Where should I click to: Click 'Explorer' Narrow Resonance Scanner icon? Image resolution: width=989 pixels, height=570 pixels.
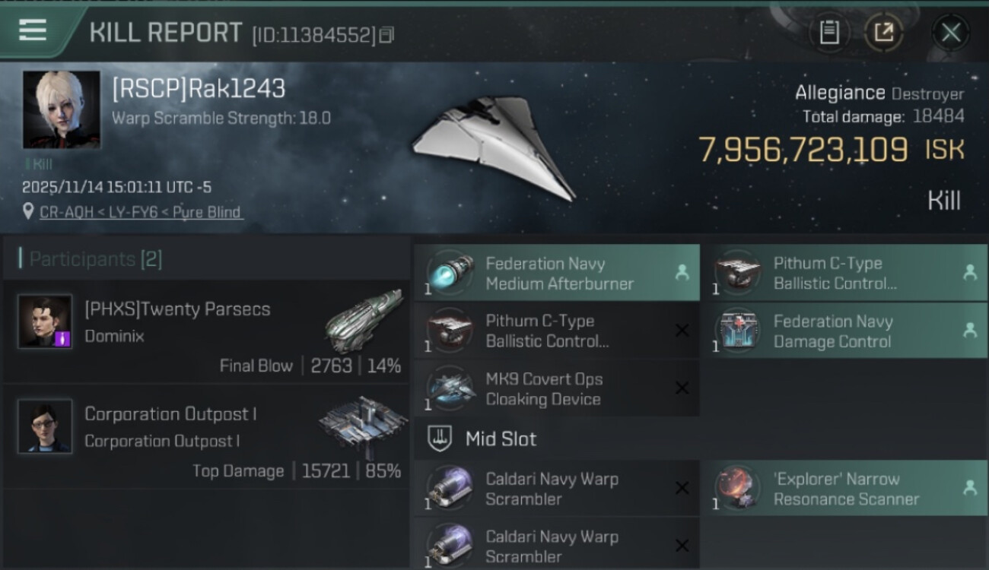736,488
